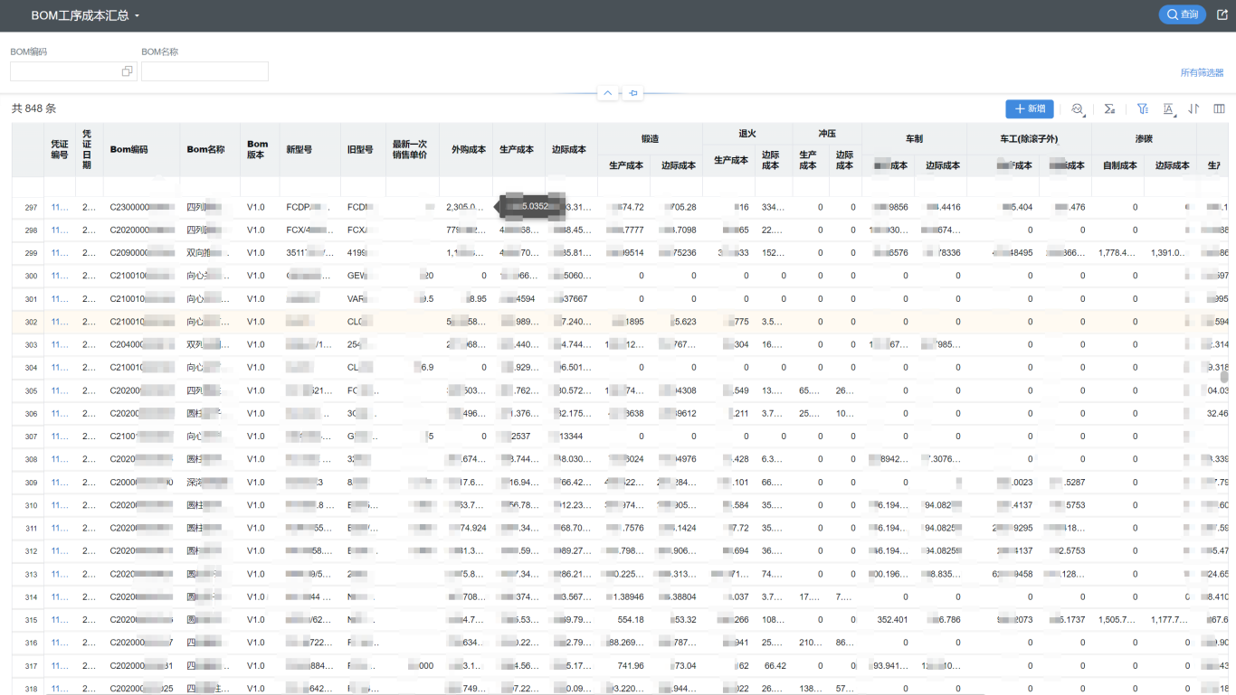
Task: Click the 查询 search button
Action: (x=1182, y=14)
